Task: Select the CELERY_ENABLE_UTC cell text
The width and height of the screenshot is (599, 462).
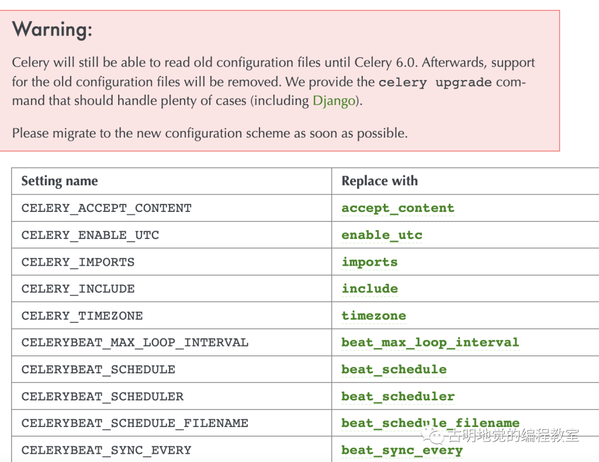Action: [x=90, y=235]
